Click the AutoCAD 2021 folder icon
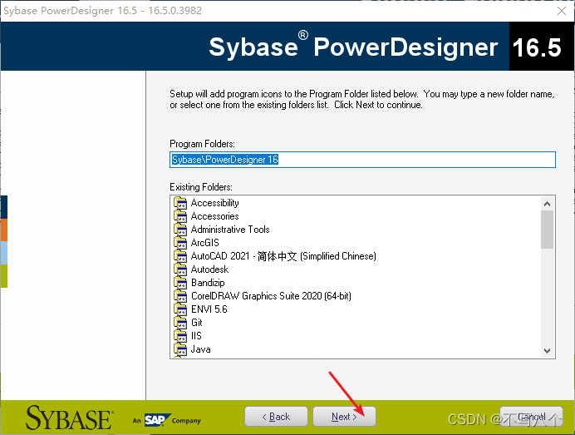Screen dimensions: 575x435 tap(180, 256)
